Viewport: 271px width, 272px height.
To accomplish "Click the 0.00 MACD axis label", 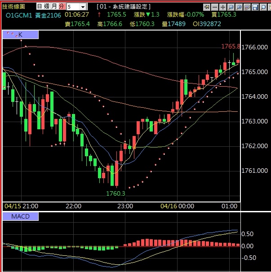I will tap(247, 246).
